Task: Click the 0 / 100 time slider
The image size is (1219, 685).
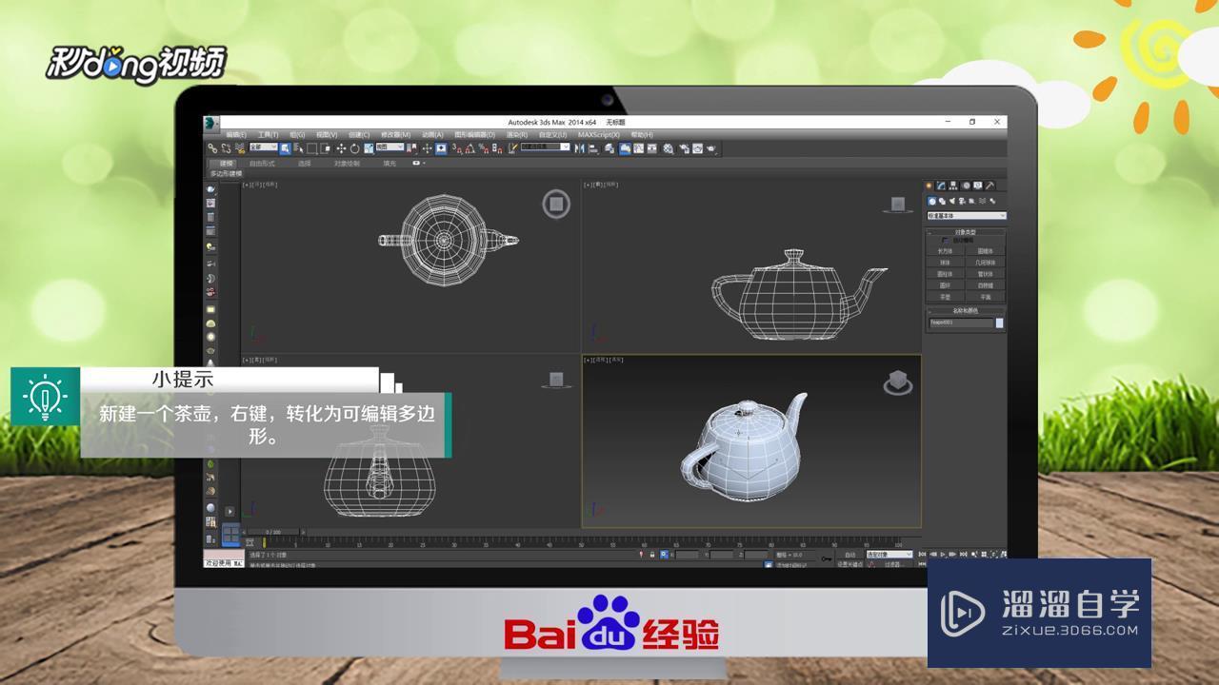Action: click(x=273, y=532)
